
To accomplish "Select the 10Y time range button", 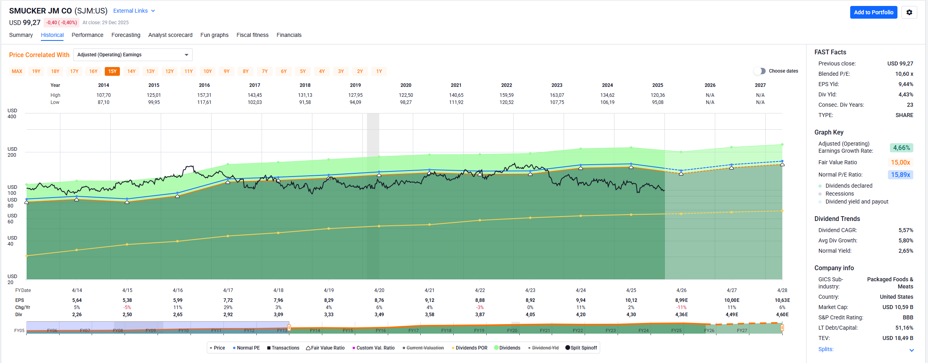I will pos(208,71).
